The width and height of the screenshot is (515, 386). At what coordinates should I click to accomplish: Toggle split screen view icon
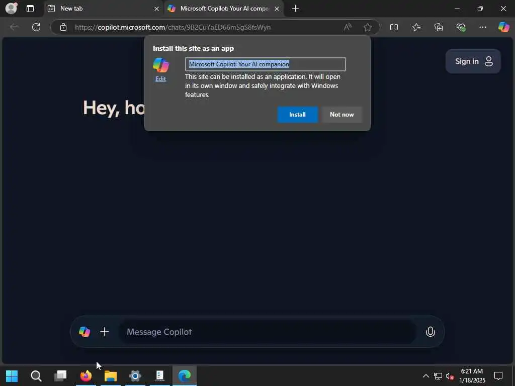pyautogui.click(x=394, y=27)
